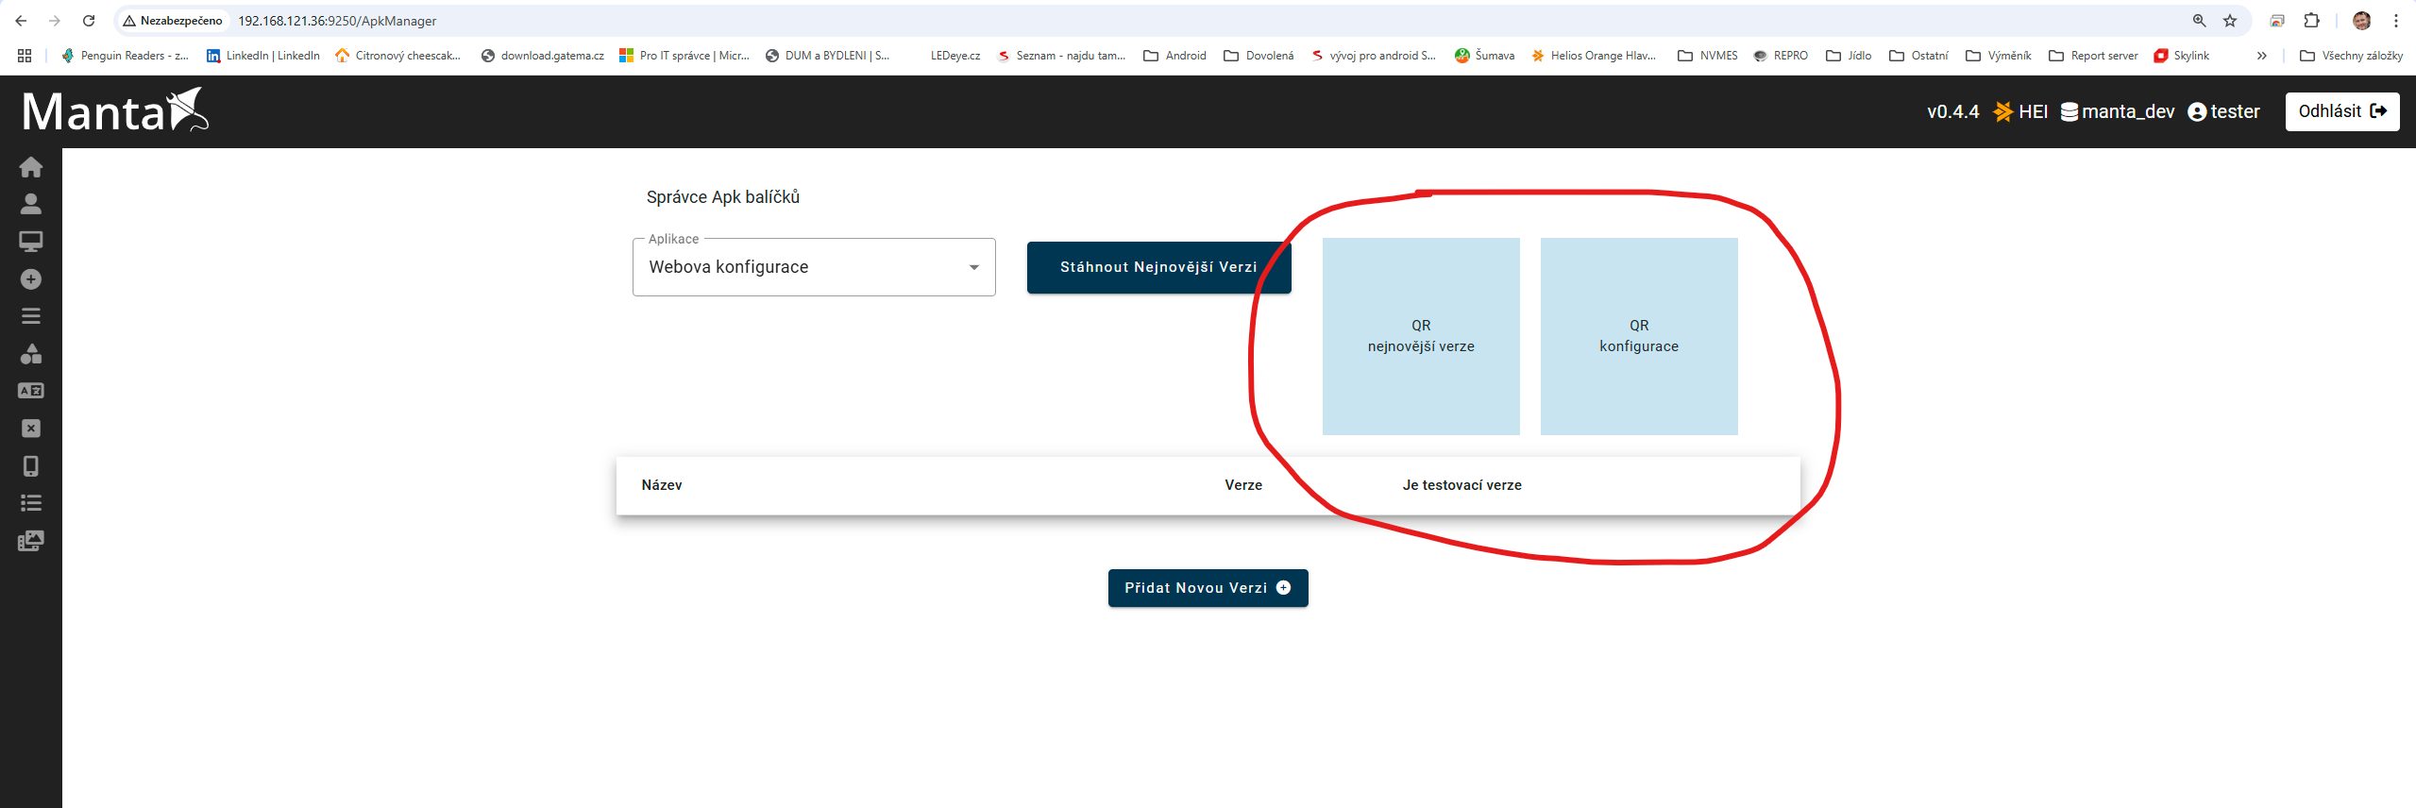This screenshot has width=2416, height=808.
Task: Open the shapes icon in the sidebar
Action: point(31,354)
